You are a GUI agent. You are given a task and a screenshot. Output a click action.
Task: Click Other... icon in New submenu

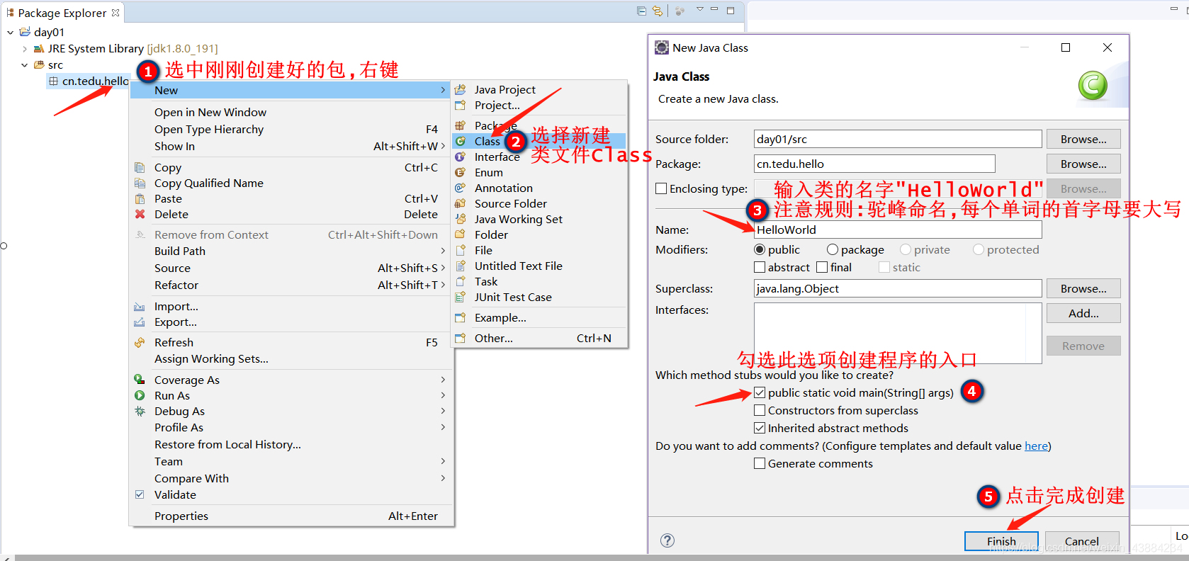coord(461,339)
